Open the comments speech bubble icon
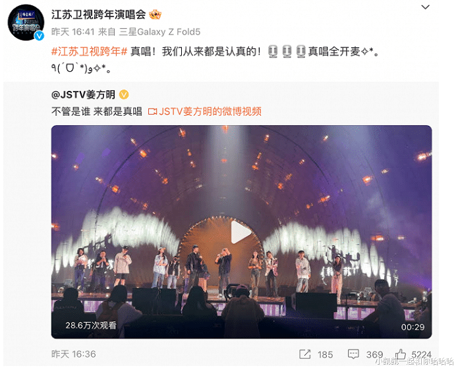The width and height of the screenshot is (458, 370). point(353,354)
